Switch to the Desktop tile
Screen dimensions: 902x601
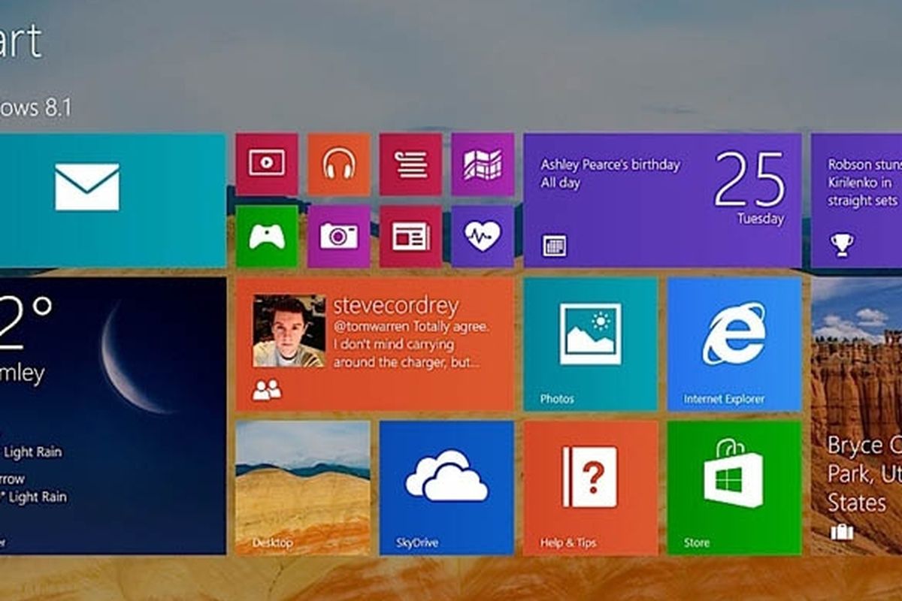click(x=303, y=488)
